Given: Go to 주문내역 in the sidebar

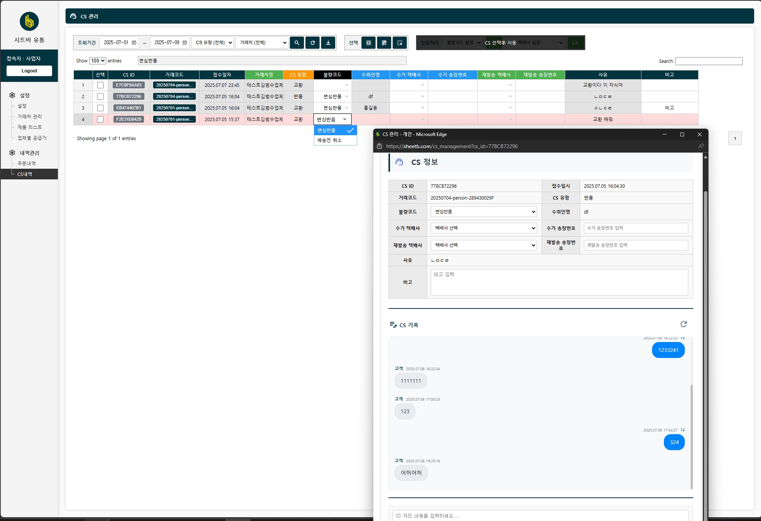Looking at the screenshot, I should pyautogui.click(x=27, y=163).
